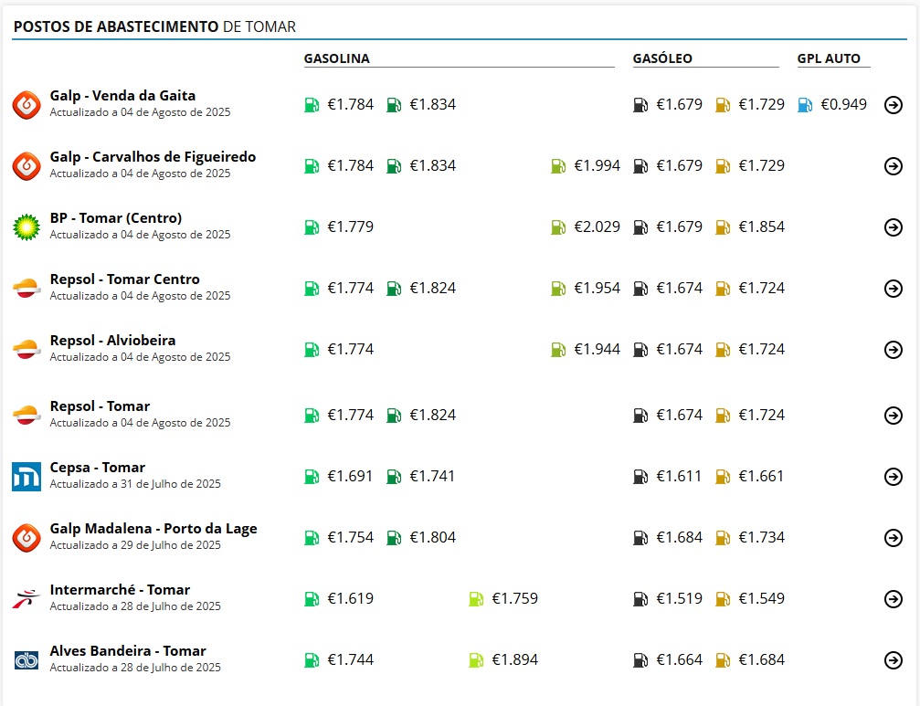Open the Alves Bandeira - Tomar station link

(x=128, y=651)
